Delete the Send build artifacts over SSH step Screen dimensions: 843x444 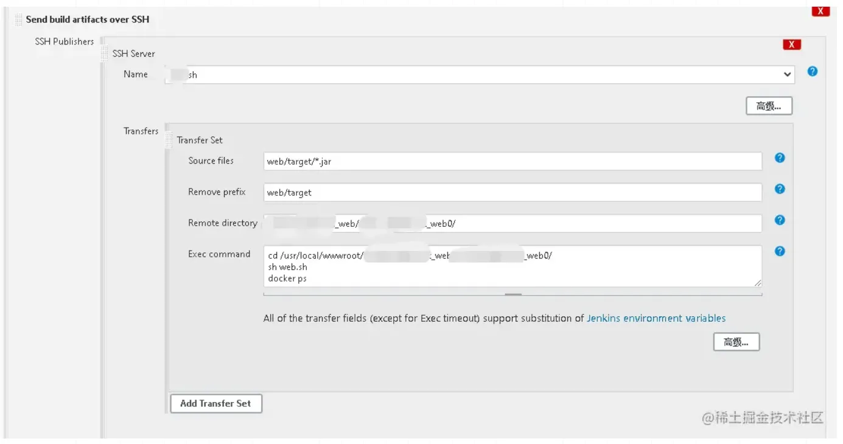tap(820, 12)
